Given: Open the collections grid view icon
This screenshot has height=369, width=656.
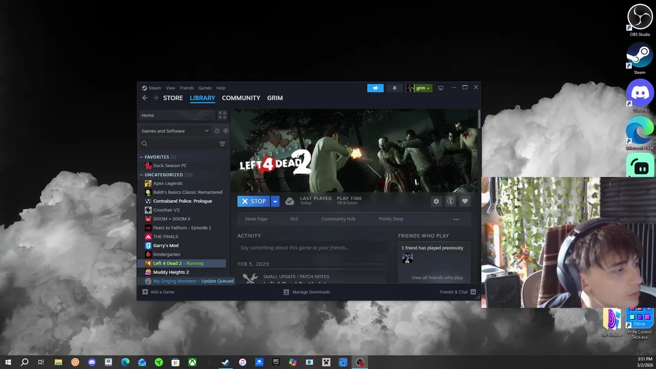Looking at the screenshot, I should coord(222,115).
